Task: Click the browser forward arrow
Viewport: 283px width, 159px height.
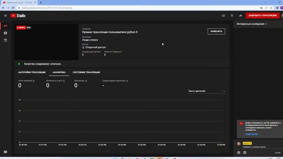Action: pos(8,8)
